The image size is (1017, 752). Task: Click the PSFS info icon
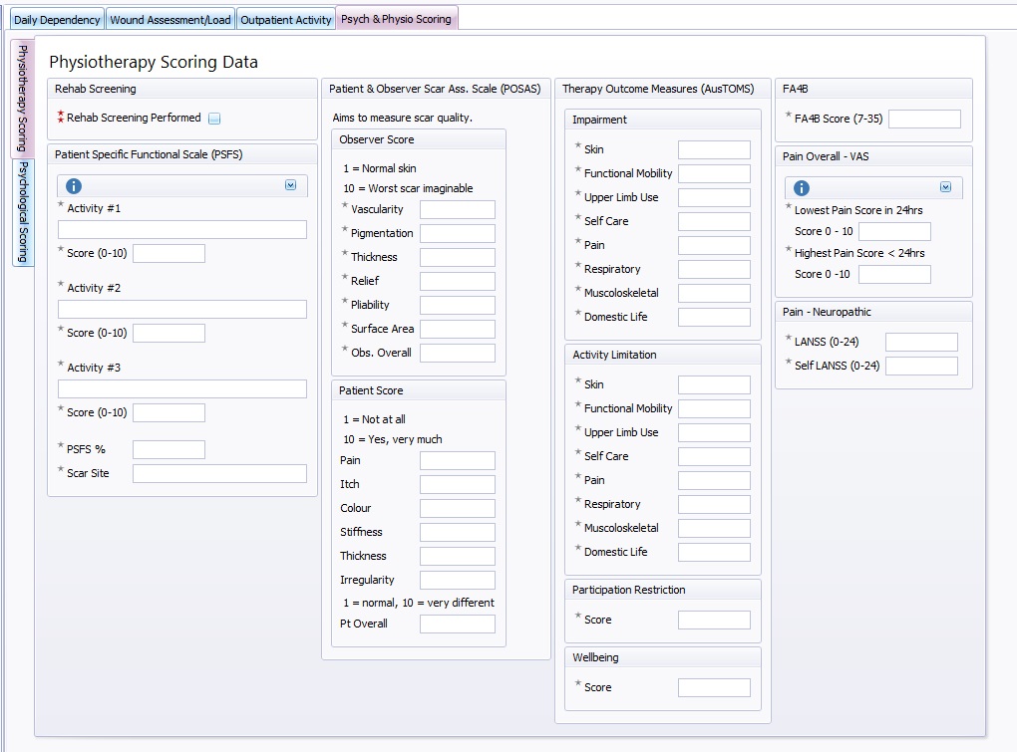(x=74, y=186)
